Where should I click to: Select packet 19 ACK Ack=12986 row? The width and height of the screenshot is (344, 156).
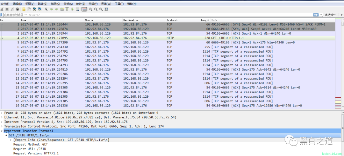pos(168,106)
